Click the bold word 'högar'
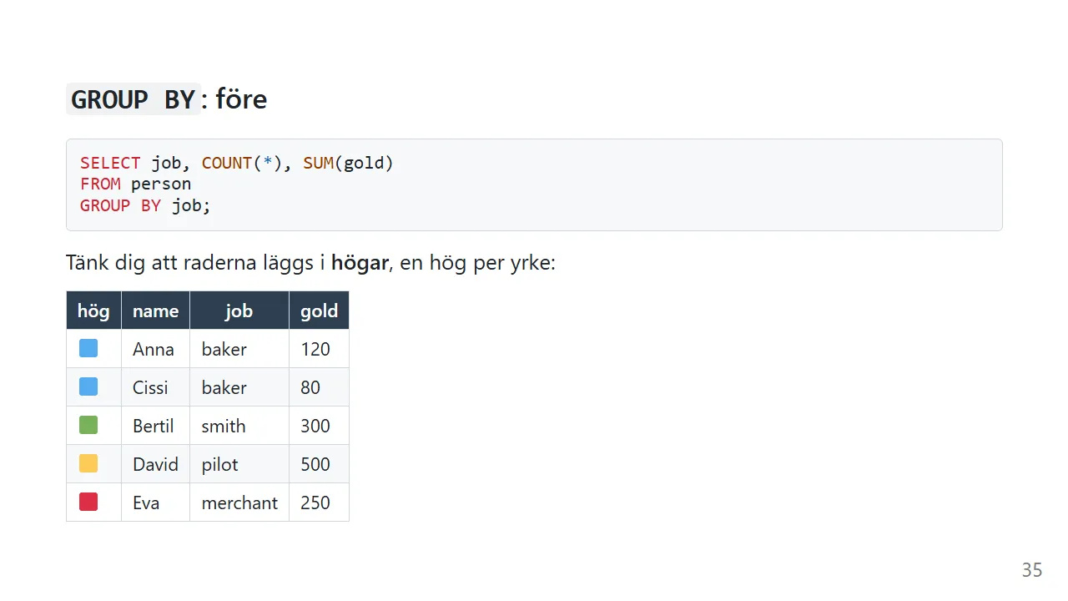Screen dimensions: 1068x601 pyautogui.click(x=360, y=263)
